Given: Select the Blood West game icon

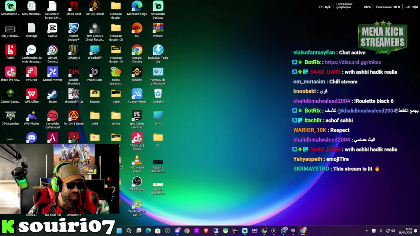Looking at the screenshot, I should 73,8.
